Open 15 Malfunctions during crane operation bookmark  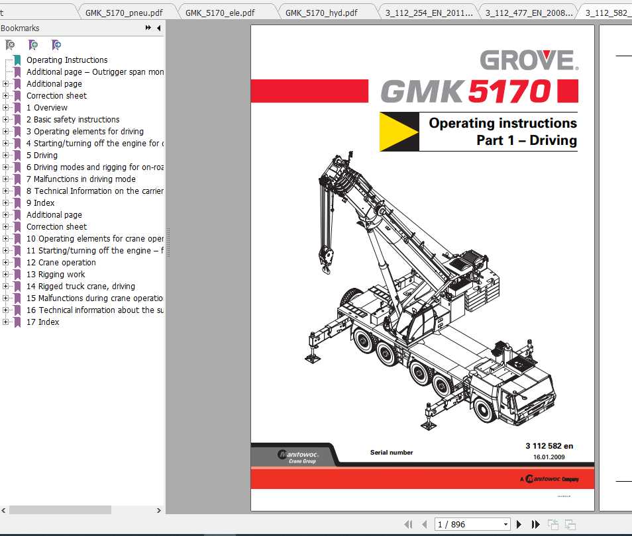(95, 298)
